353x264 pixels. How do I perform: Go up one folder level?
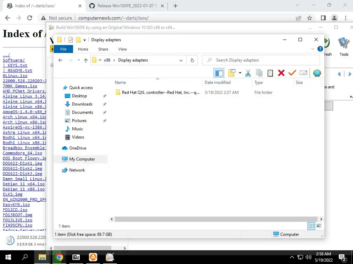86,60
